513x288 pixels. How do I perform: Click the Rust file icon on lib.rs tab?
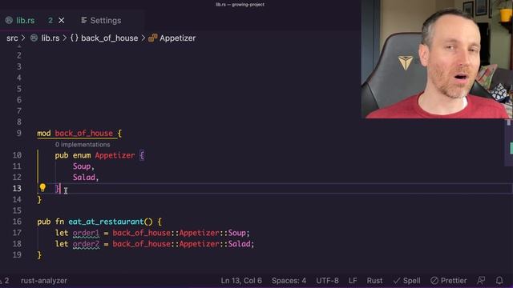pyautogui.click(x=9, y=20)
